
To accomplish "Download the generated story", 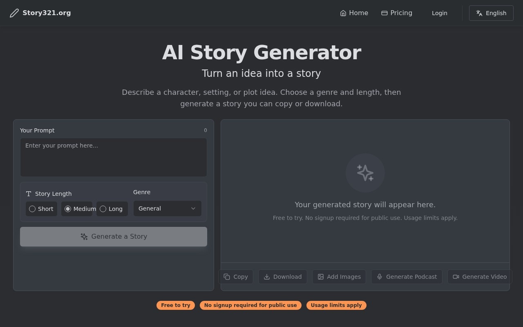I will click(283, 277).
